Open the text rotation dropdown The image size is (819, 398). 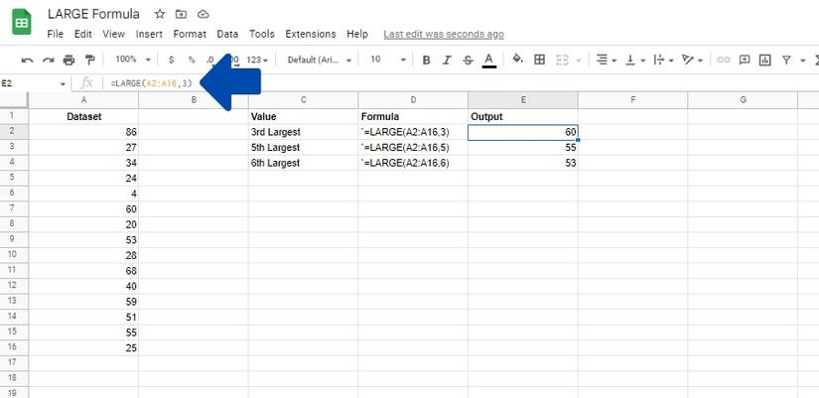click(x=693, y=61)
